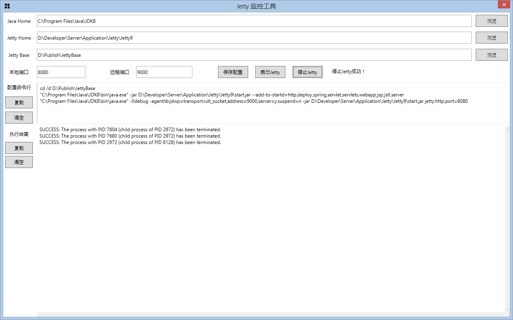Click the 停止Jetty成功 status message

click(349, 72)
